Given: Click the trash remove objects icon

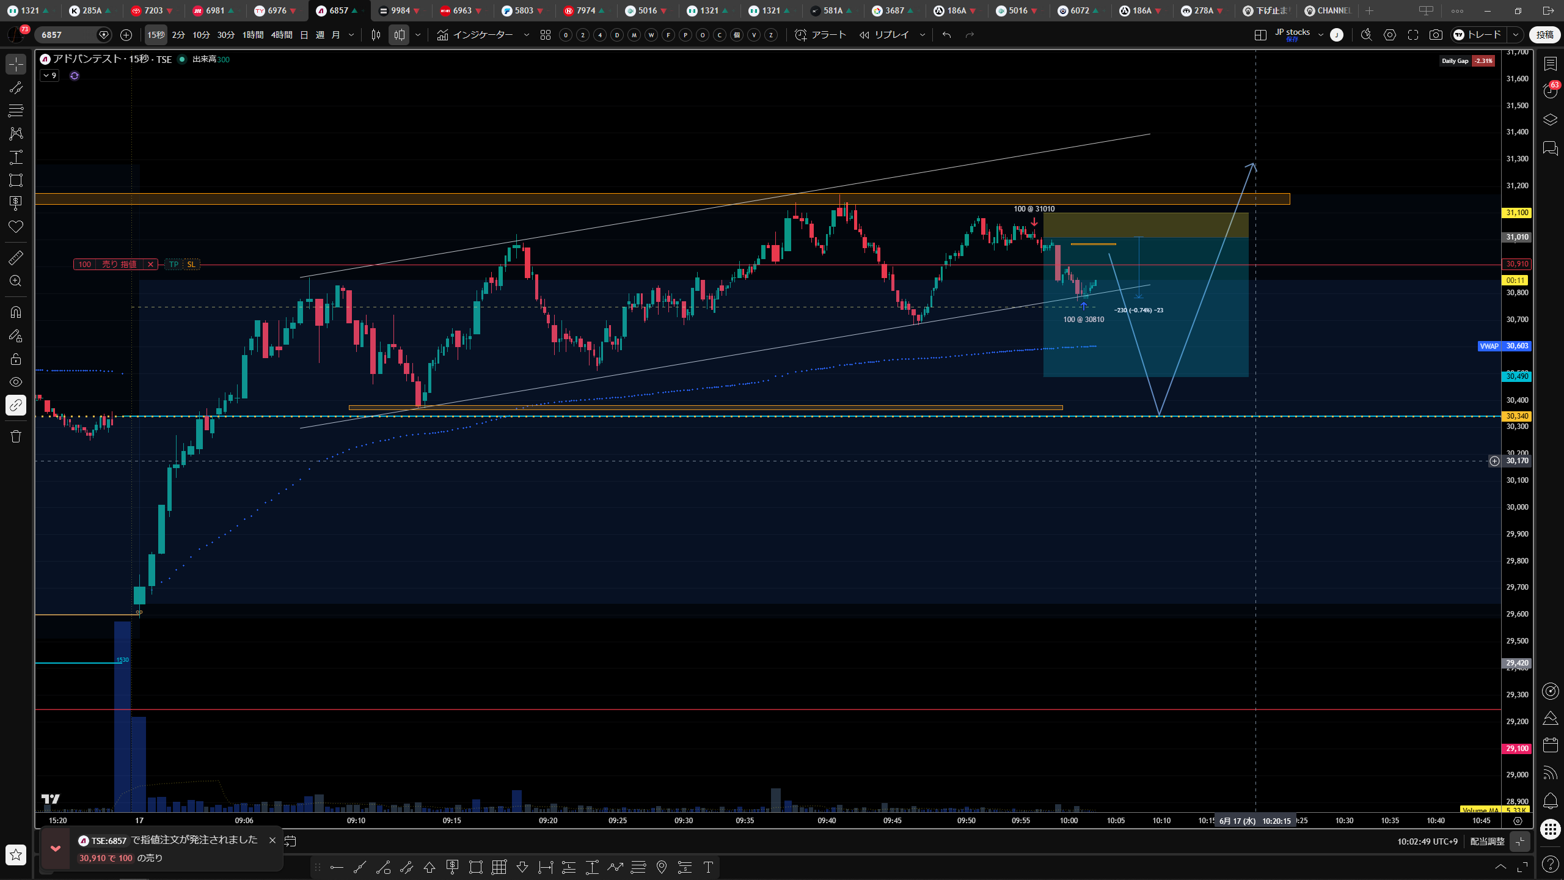Looking at the screenshot, I should tap(16, 436).
